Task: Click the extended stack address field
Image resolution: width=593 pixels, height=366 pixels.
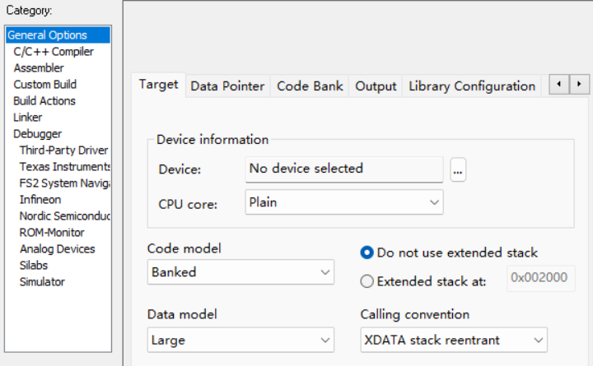Action: 539,278
